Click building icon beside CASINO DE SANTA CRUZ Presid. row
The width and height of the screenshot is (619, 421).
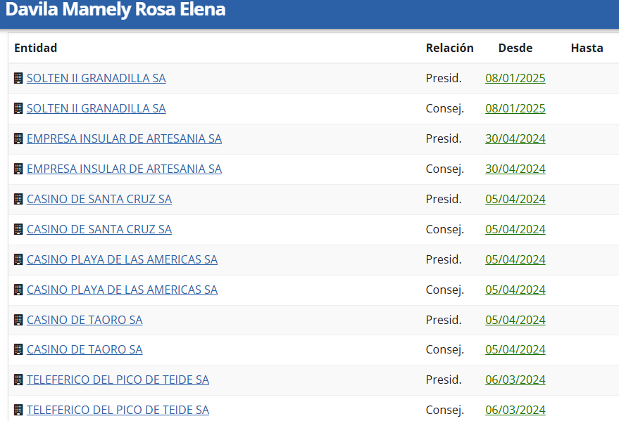coord(18,199)
